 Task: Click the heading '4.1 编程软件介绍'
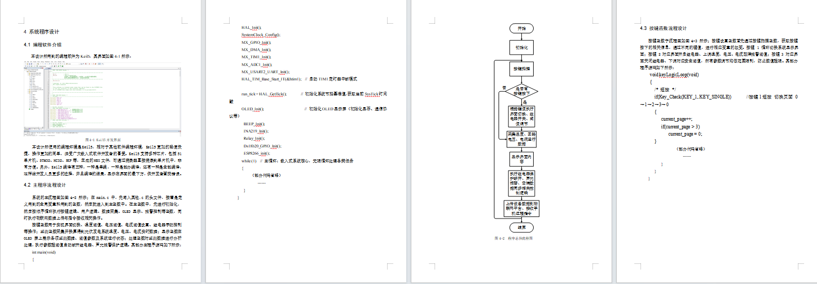coord(42,45)
